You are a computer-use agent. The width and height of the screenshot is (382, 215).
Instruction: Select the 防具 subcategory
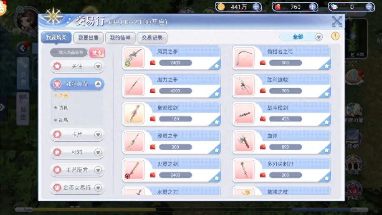coord(63,108)
